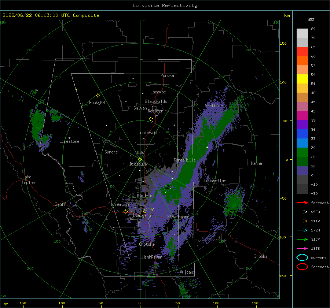Click the Blackfalds label
This screenshot has width=330, height=308.
pyautogui.click(x=156, y=101)
